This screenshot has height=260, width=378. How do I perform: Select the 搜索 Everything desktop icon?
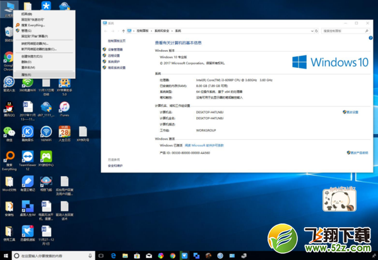pos(9,161)
